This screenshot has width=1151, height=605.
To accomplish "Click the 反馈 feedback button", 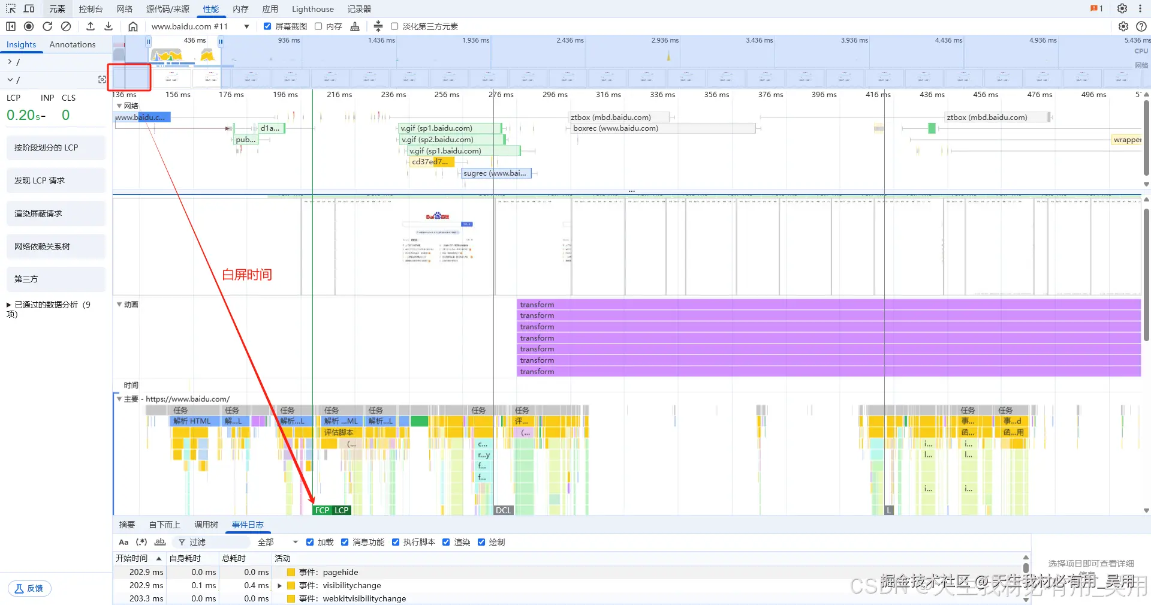I will [29, 588].
